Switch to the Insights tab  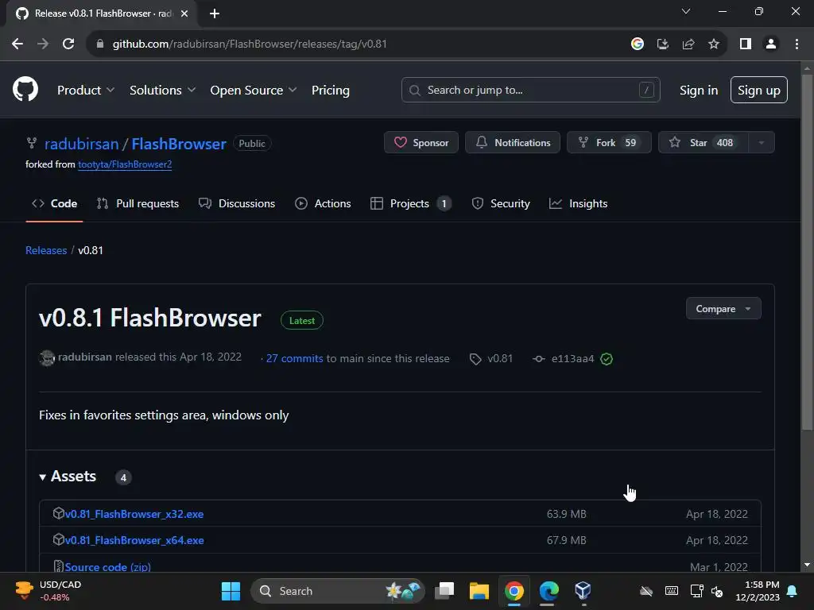click(579, 204)
